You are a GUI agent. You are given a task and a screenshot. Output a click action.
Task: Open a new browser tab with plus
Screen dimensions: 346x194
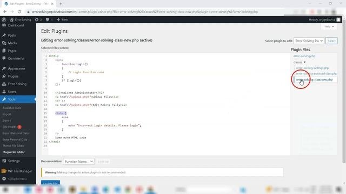point(61,4)
